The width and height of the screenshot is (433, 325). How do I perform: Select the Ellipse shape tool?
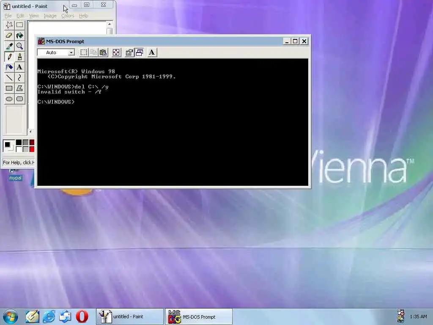pos(9,99)
